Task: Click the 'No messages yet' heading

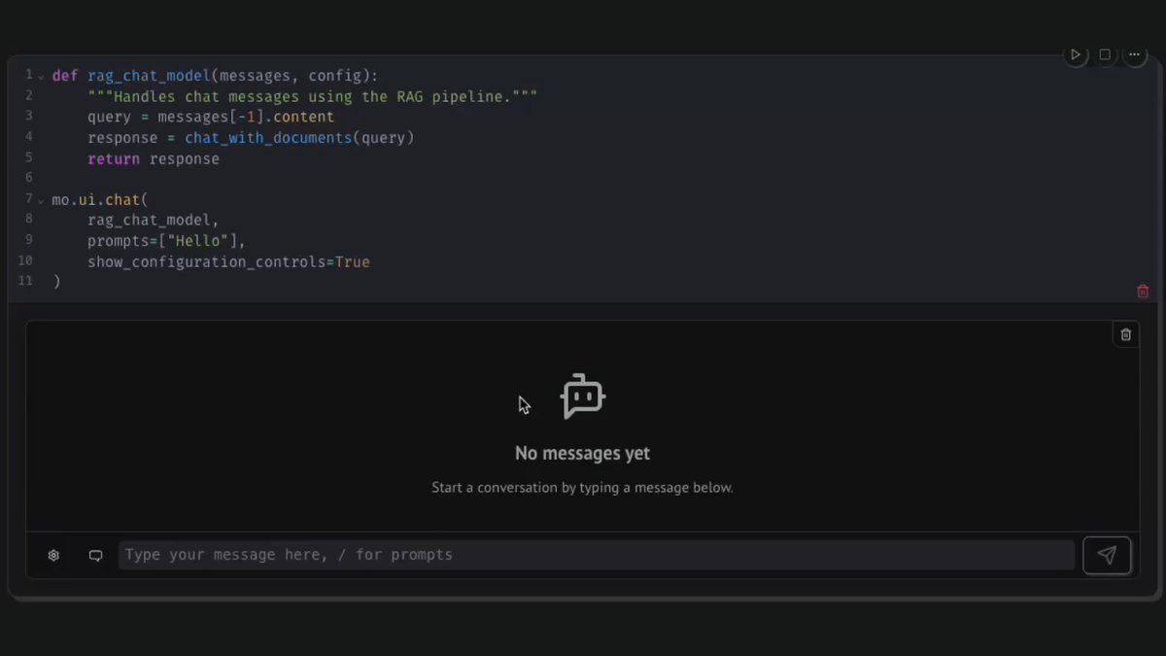Action: [x=583, y=453]
